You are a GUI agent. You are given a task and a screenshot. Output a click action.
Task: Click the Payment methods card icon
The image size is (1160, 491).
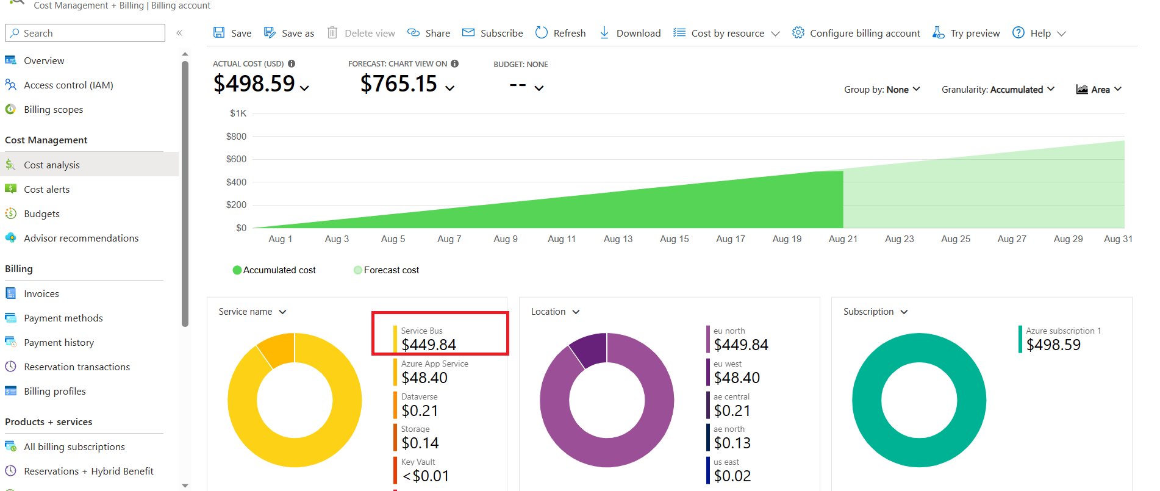tap(10, 318)
